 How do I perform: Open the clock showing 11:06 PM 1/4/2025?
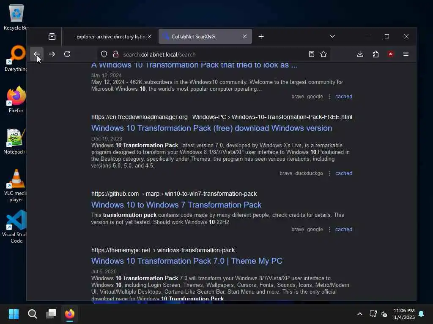point(404,314)
